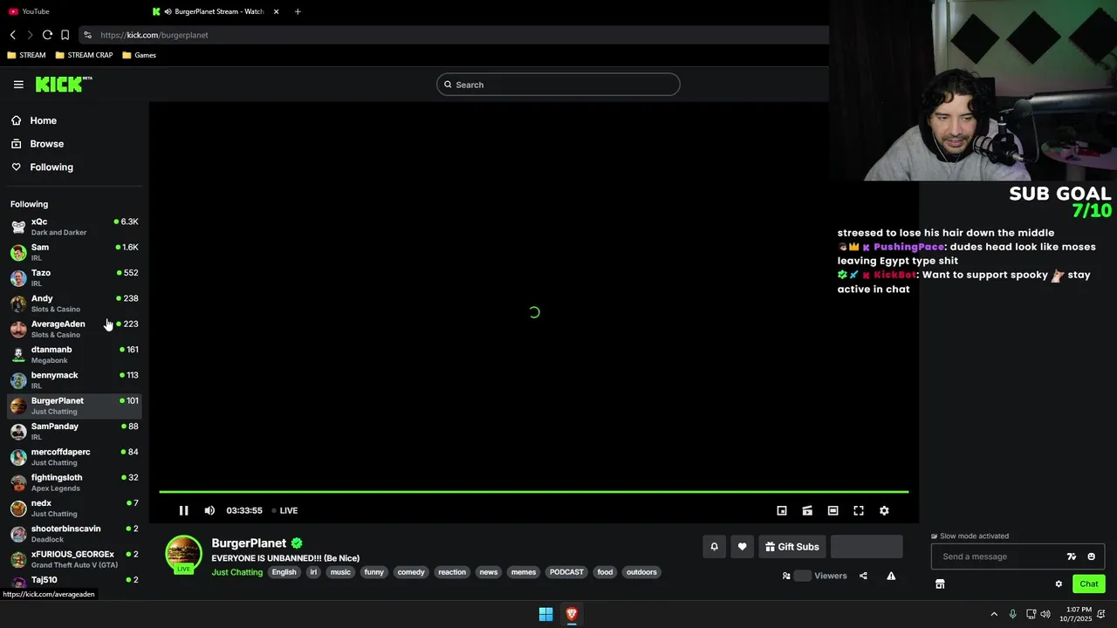Expand the STREAM CRAP bookmarks folder
The image size is (1117, 628).
(x=84, y=55)
